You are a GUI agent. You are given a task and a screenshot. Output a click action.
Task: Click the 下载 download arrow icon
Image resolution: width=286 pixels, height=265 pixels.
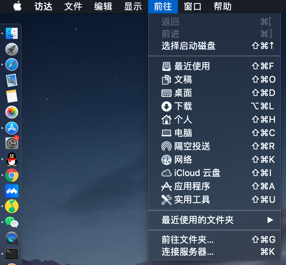point(166,106)
